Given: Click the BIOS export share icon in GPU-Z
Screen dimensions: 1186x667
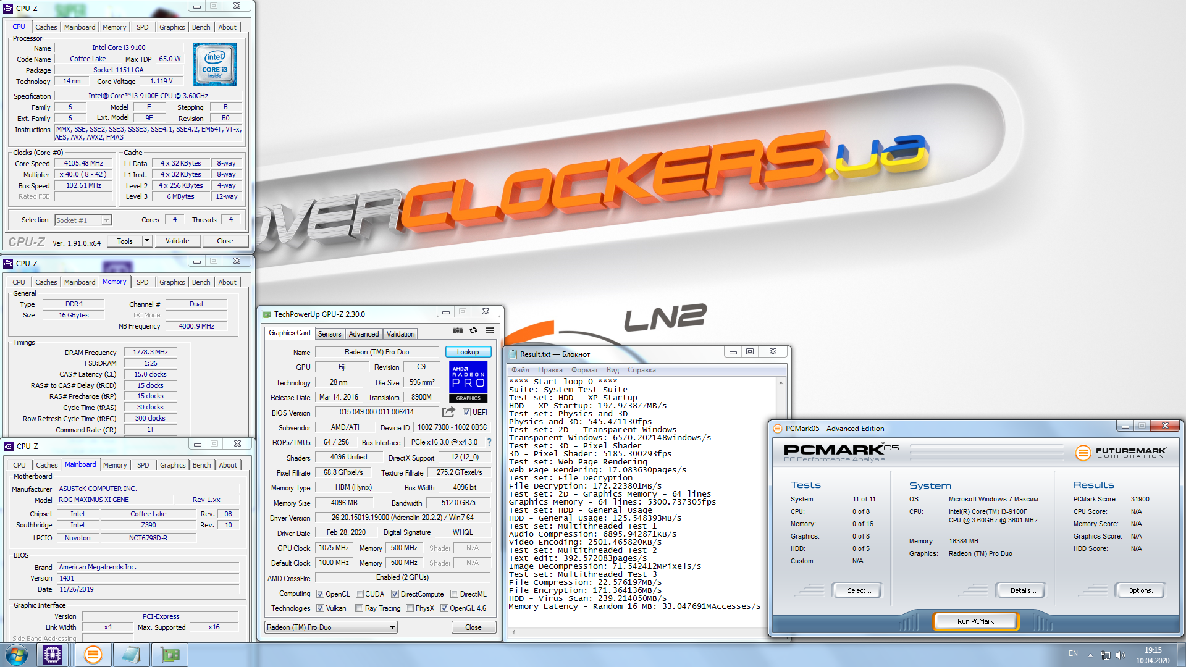Looking at the screenshot, I should (449, 412).
